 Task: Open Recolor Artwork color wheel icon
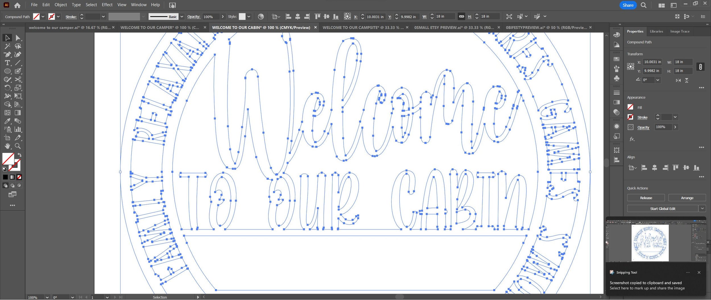(x=261, y=16)
